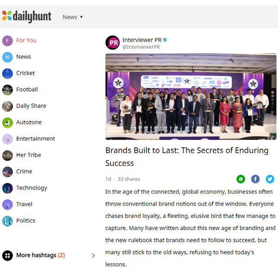Click the Cricket category icon
The image size is (278, 278).
[x=7, y=73]
